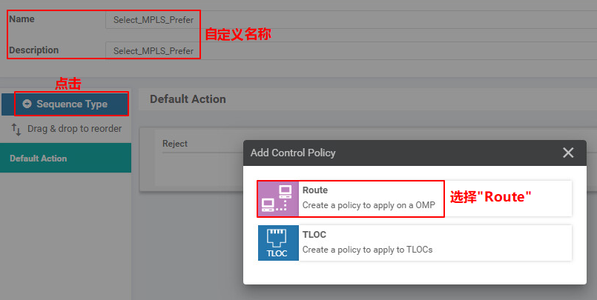Select Default Action in left sidebar

click(x=39, y=159)
